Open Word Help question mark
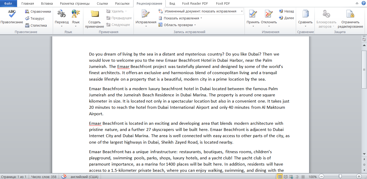The height and width of the screenshot is (179, 367). pyautogui.click(x=363, y=3)
